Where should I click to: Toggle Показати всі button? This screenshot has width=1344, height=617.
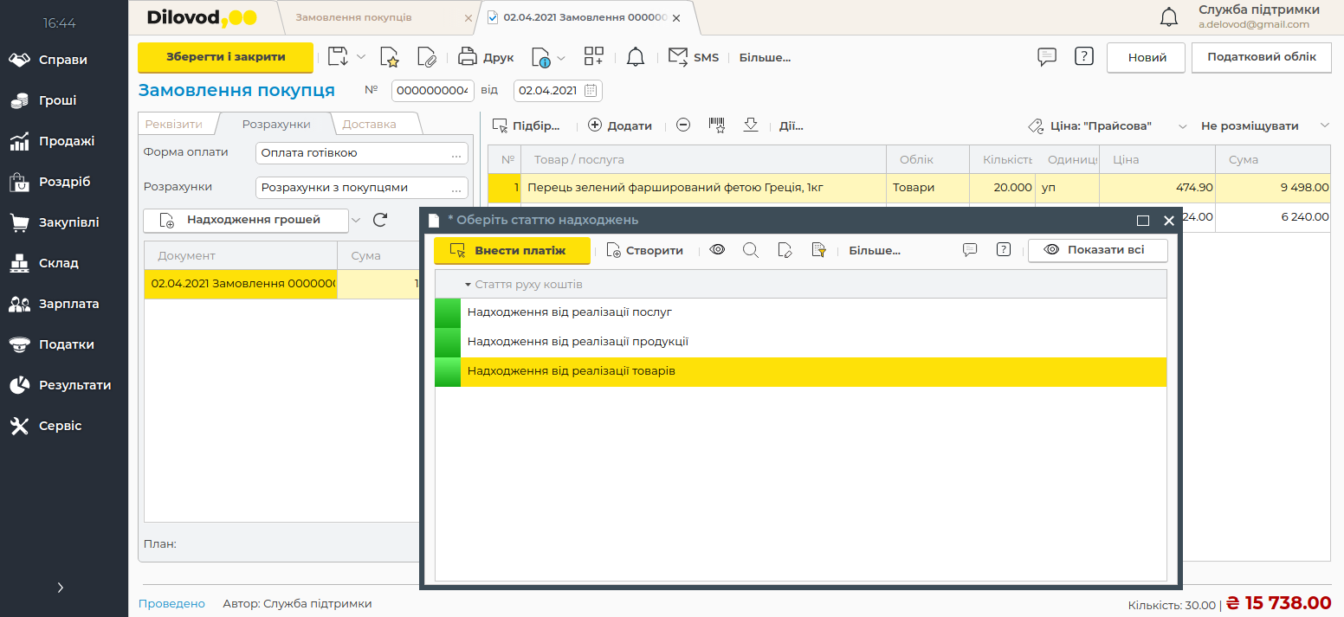pyautogui.click(x=1097, y=250)
